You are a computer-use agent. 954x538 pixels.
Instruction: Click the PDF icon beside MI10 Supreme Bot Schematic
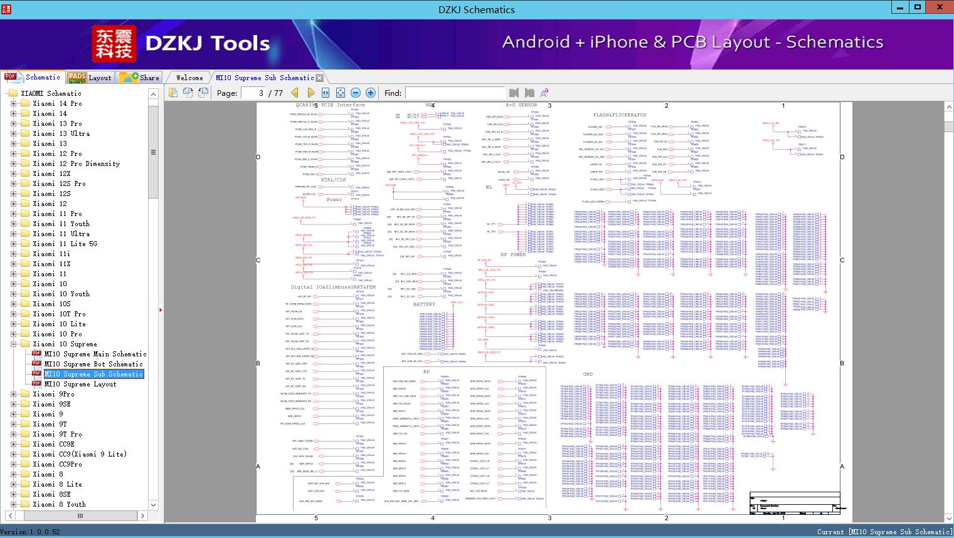click(x=37, y=364)
